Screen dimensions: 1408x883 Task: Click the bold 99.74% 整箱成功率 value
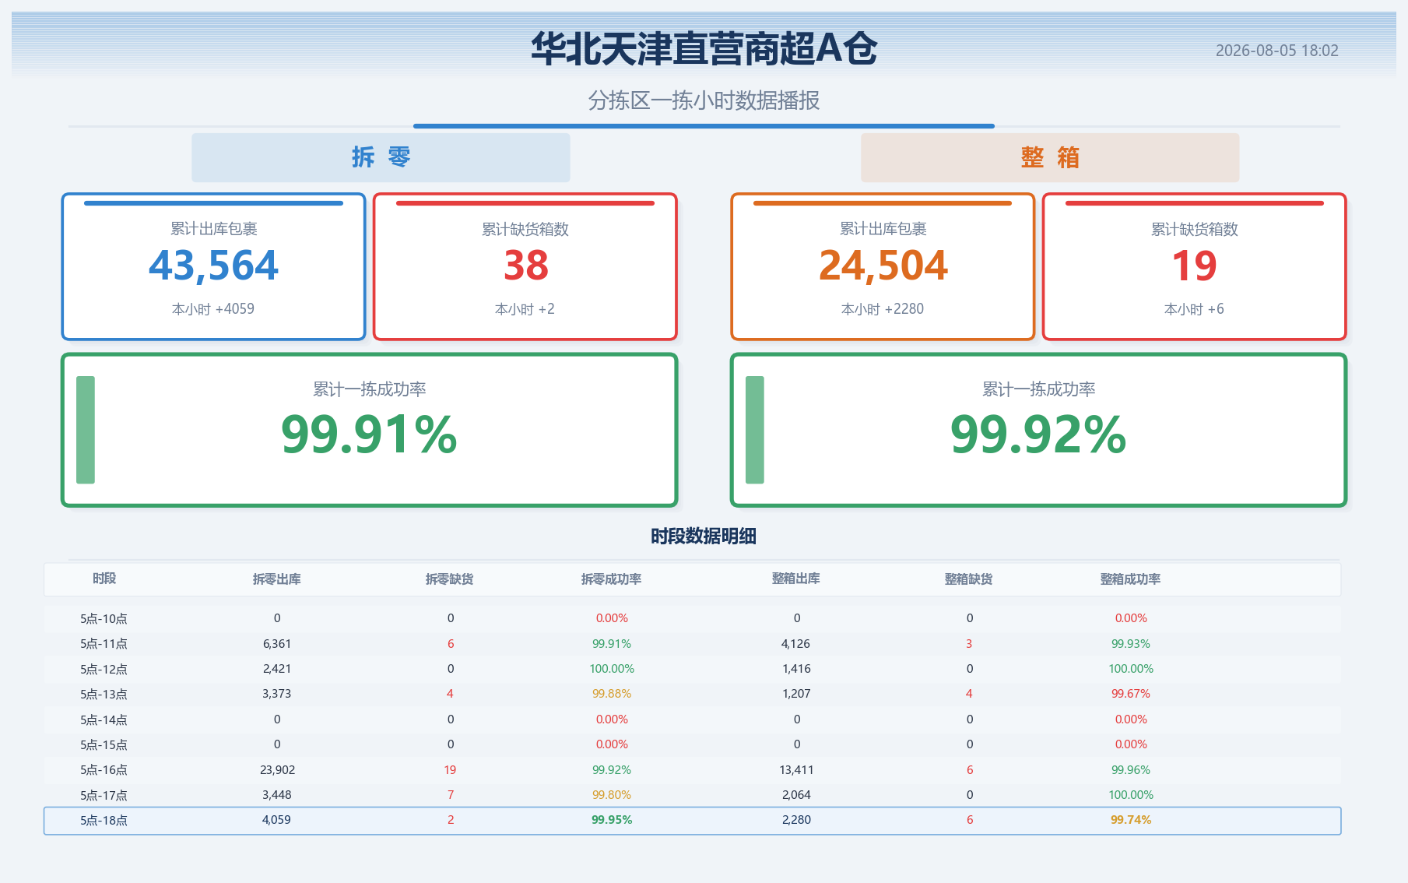[x=1131, y=820]
